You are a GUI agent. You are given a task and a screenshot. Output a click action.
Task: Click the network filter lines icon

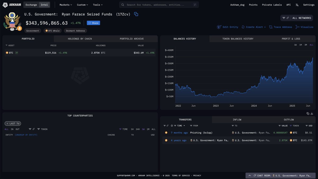pyautogui.click(x=284, y=18)
